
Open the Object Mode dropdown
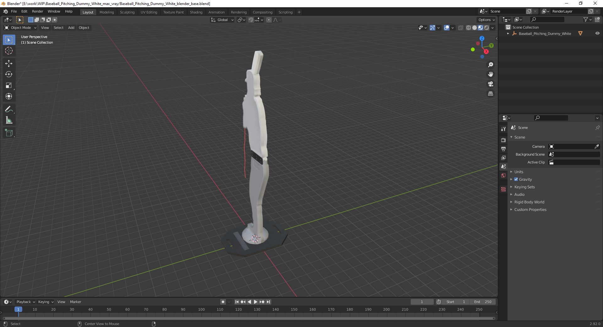click(20, 28)
